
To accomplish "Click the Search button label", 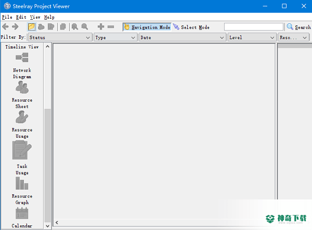I will (303, 27).
